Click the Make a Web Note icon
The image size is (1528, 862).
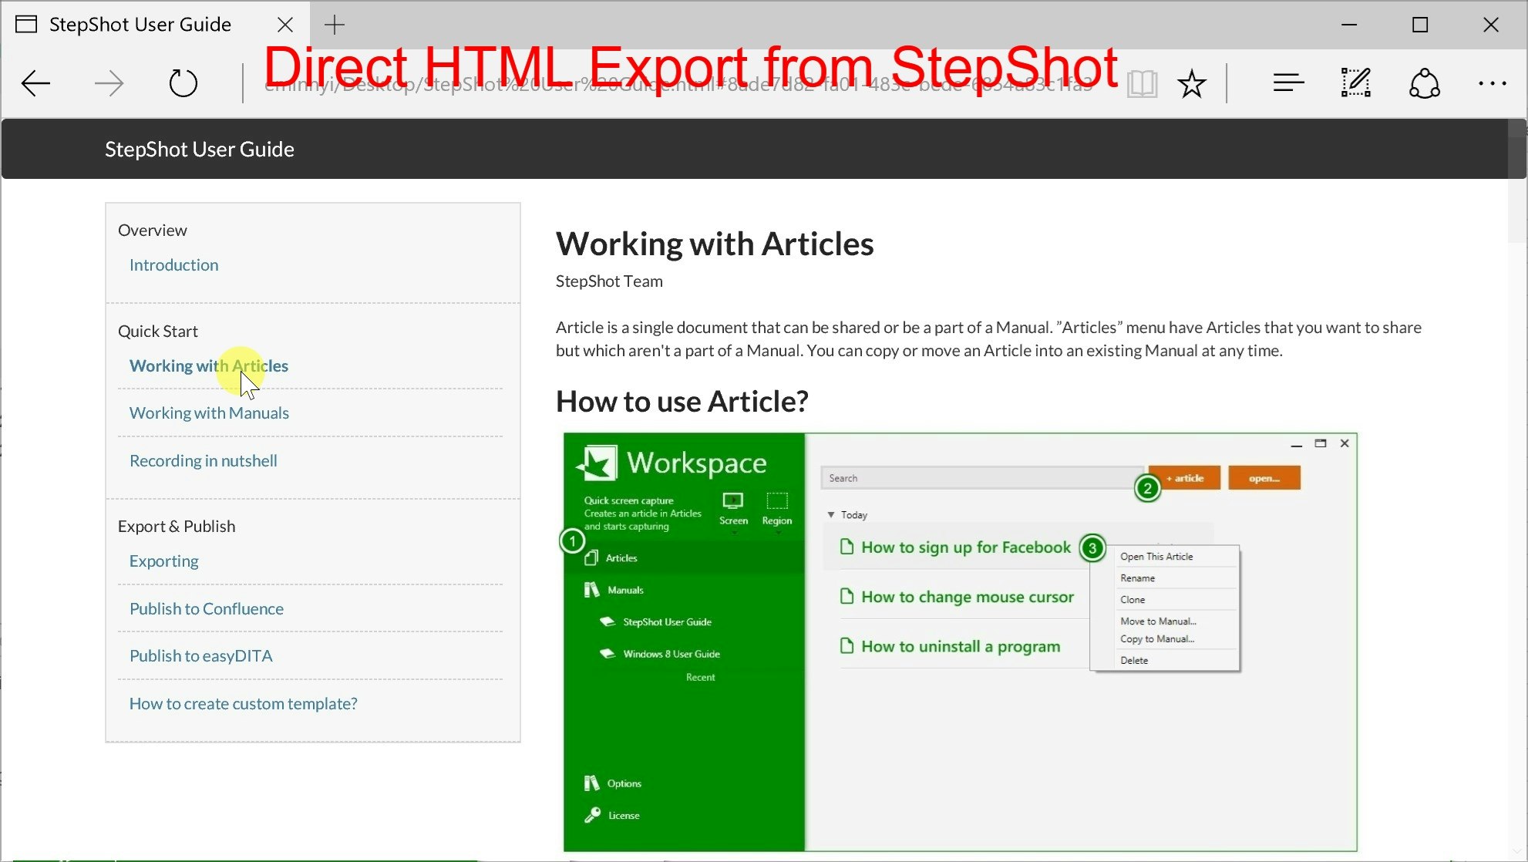pos(1355,82)
